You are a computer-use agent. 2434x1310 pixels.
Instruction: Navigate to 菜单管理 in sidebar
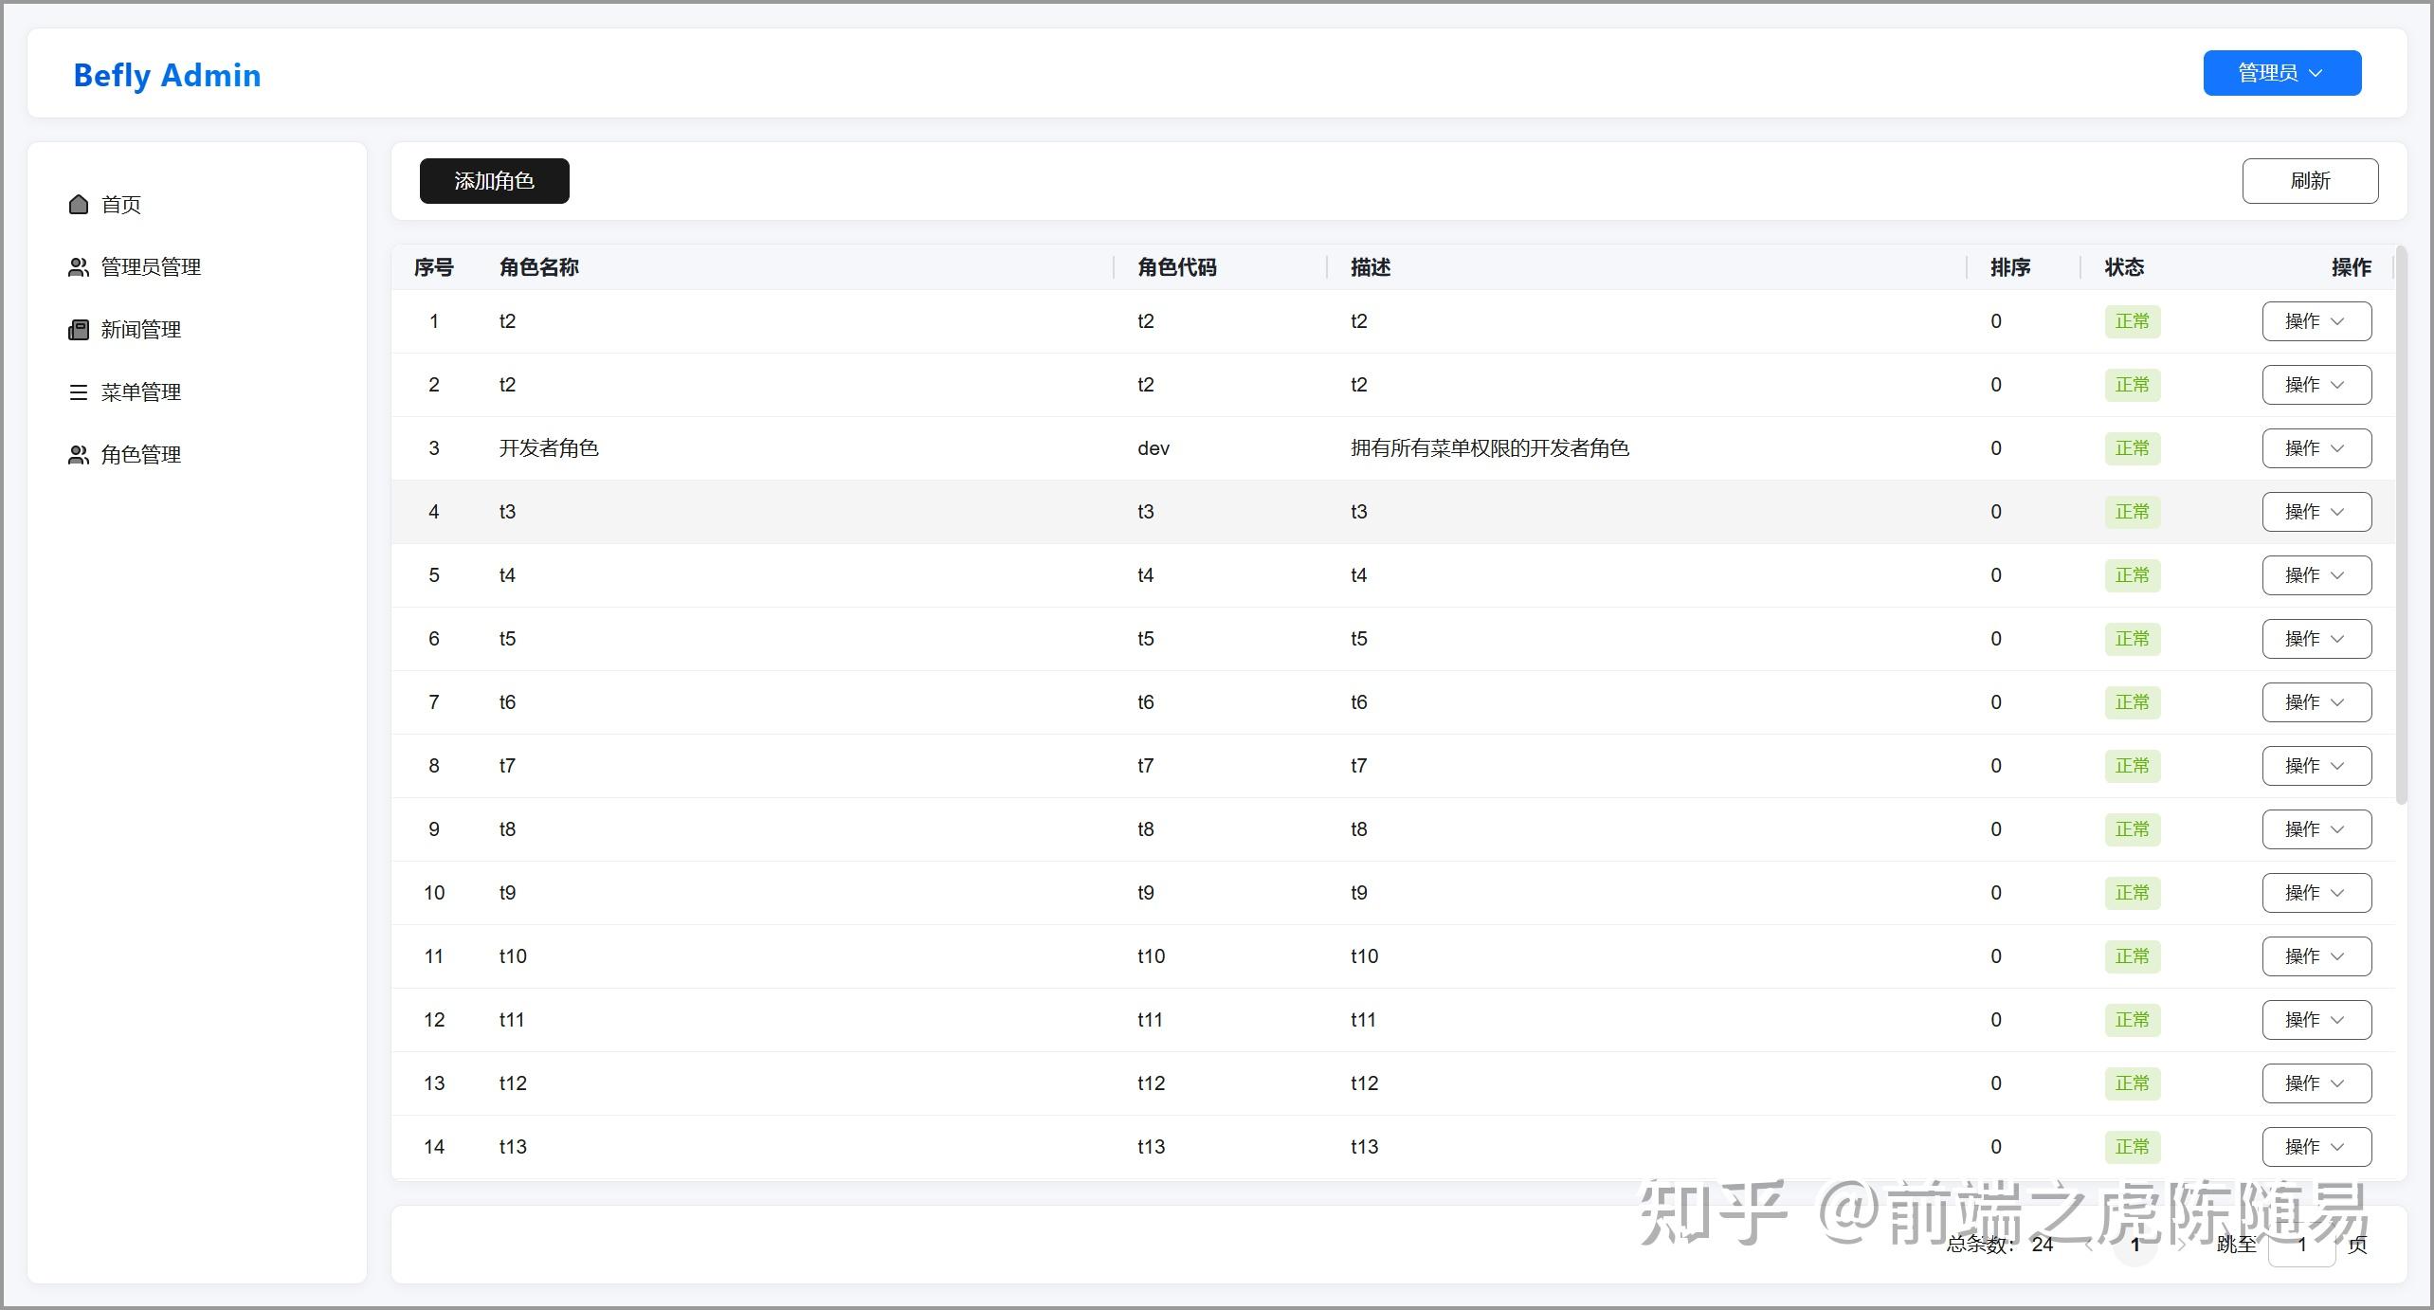coord(140,392)
